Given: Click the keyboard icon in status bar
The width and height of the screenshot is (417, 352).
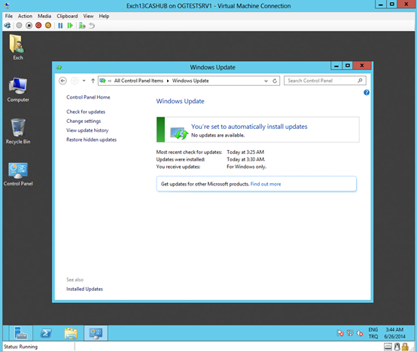Looking at the screenshot, I should point(388,347).
